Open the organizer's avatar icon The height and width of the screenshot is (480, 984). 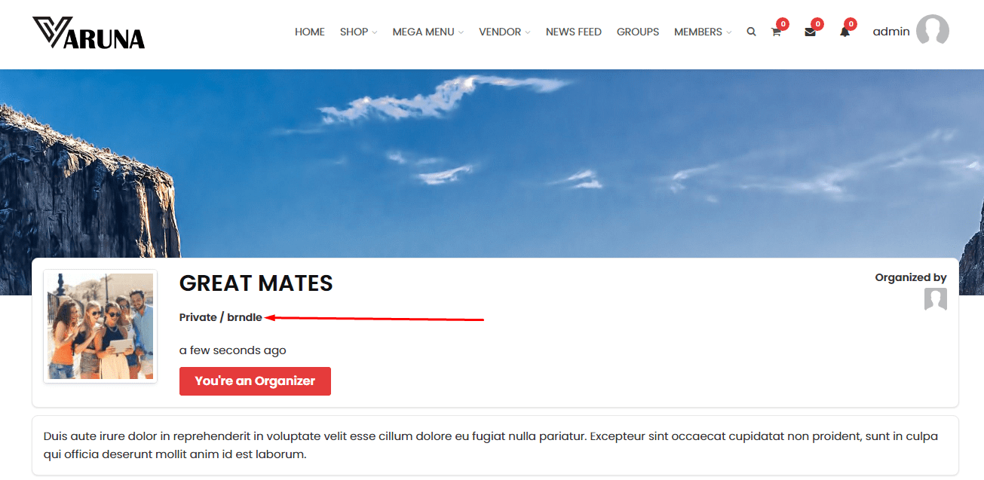[936, 299]
